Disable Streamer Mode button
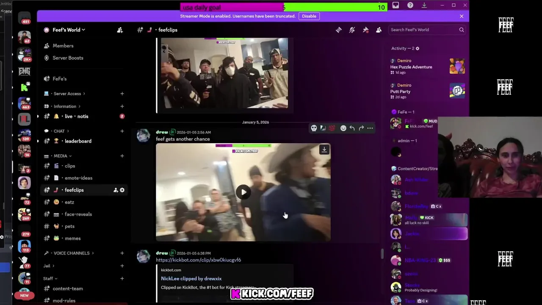Image resolution: width=542 pixels, height=305 pixels. [309, 16]
